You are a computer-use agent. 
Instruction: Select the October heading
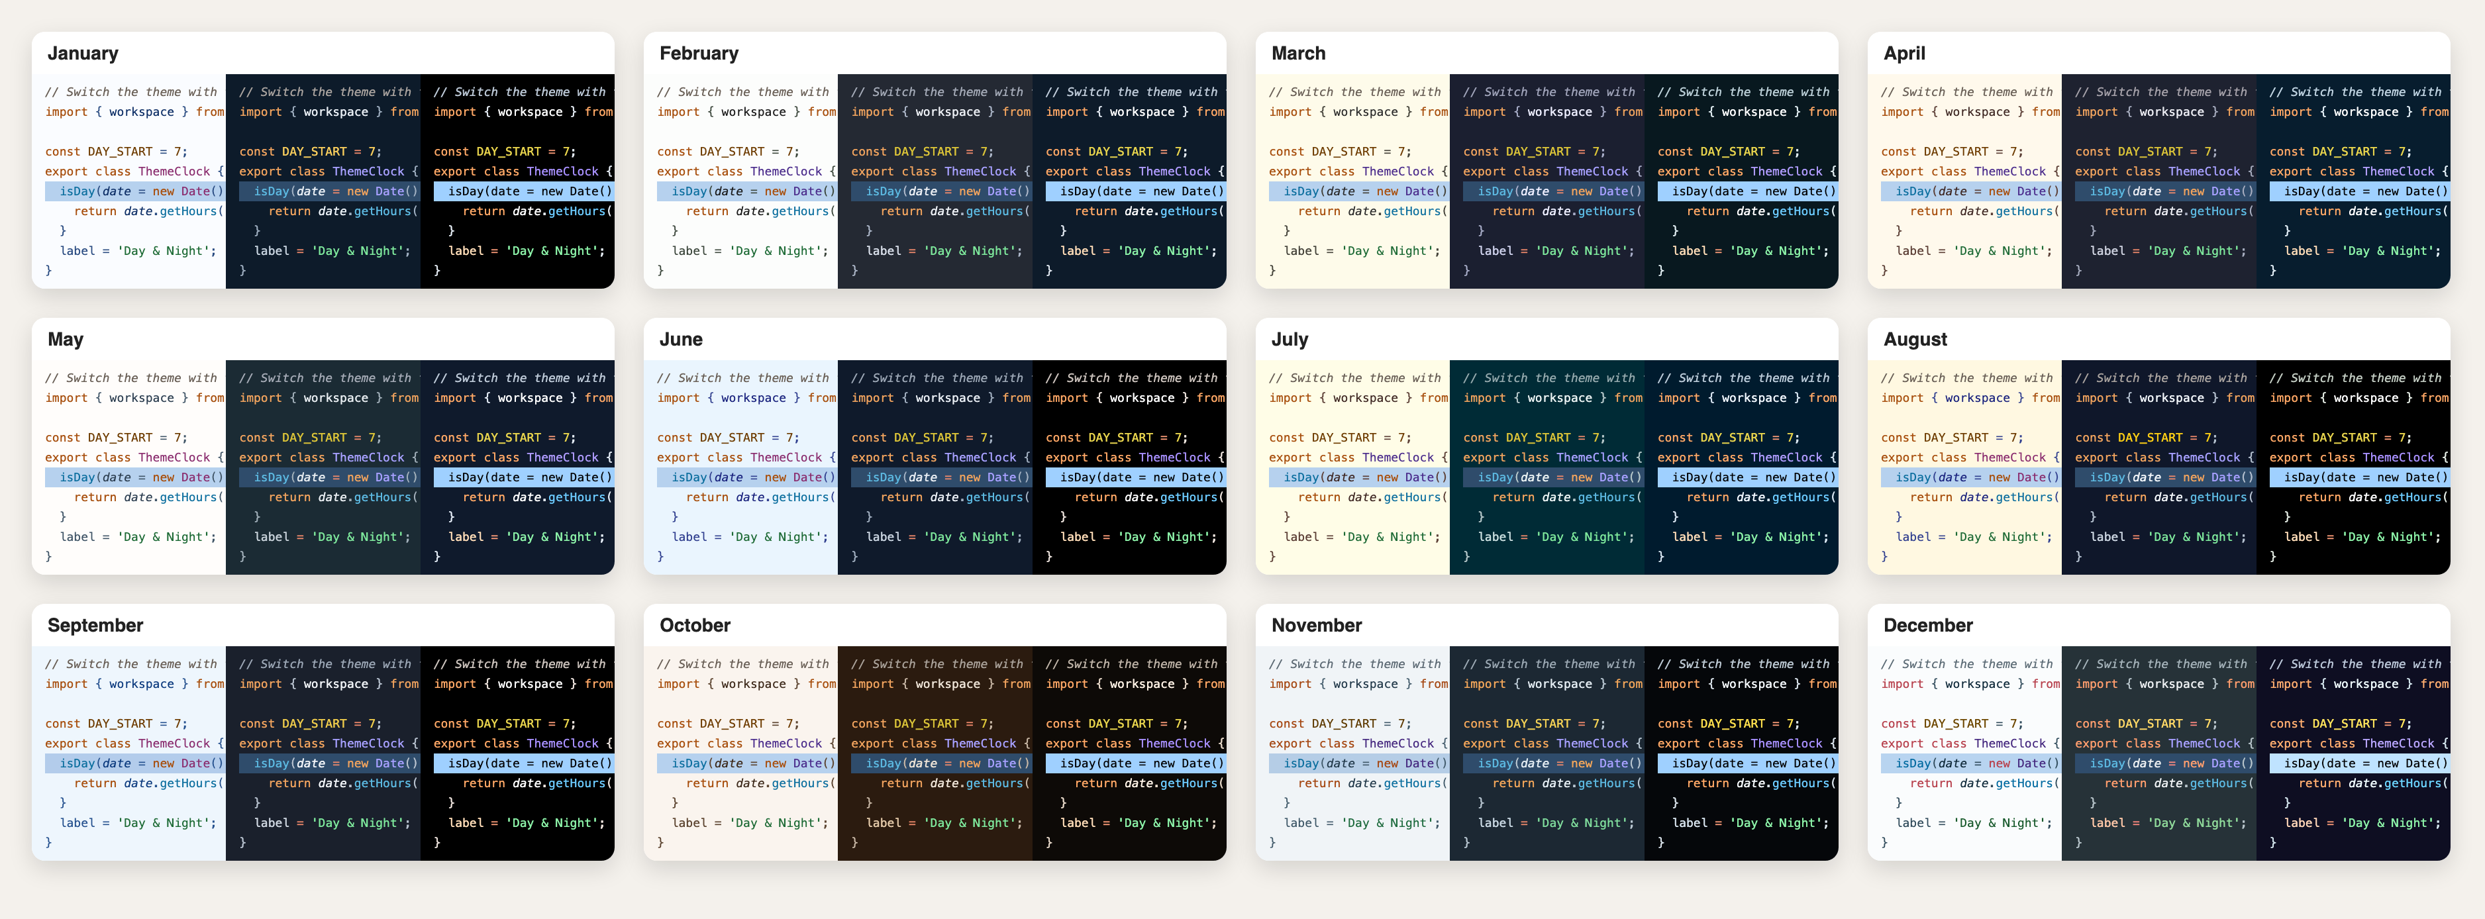(695, 625)
